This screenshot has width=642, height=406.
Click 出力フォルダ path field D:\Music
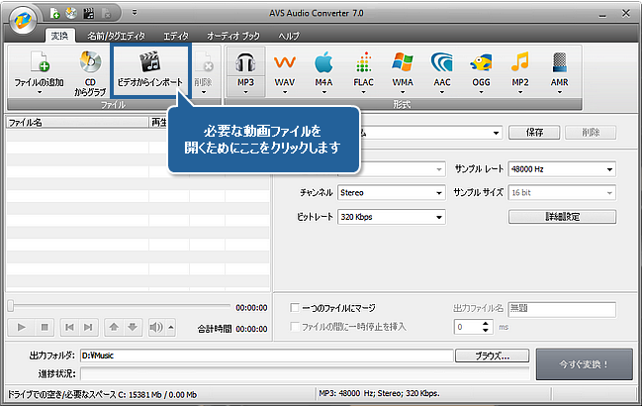pos(266,355)
